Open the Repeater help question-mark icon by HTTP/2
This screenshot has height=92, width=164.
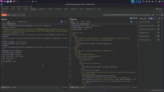click(x=162, y=15)
